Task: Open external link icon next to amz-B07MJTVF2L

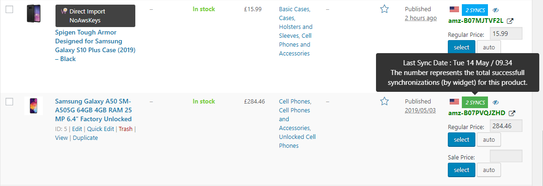Action: (510, 21)
